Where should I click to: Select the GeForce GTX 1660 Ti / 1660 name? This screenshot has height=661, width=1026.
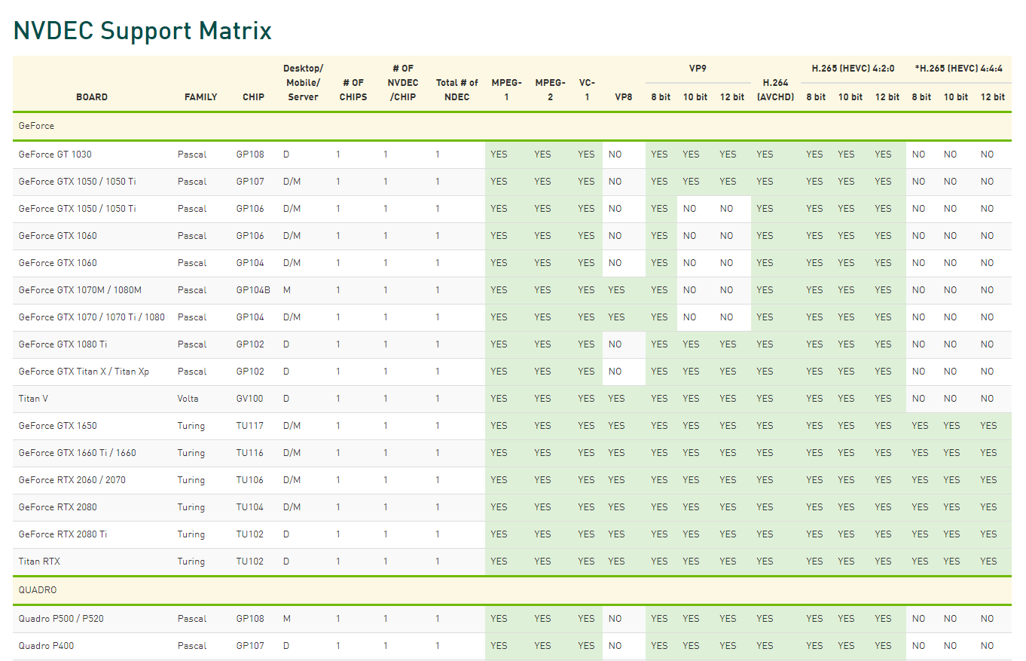(77, 453)
